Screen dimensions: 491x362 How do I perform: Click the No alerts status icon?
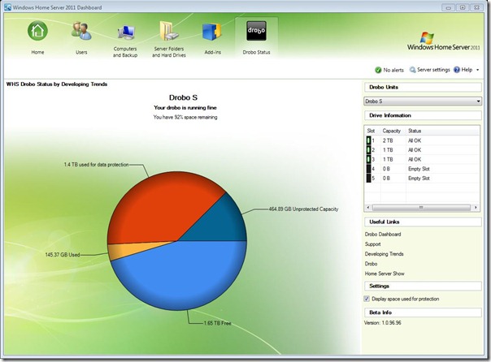(379, 70)
